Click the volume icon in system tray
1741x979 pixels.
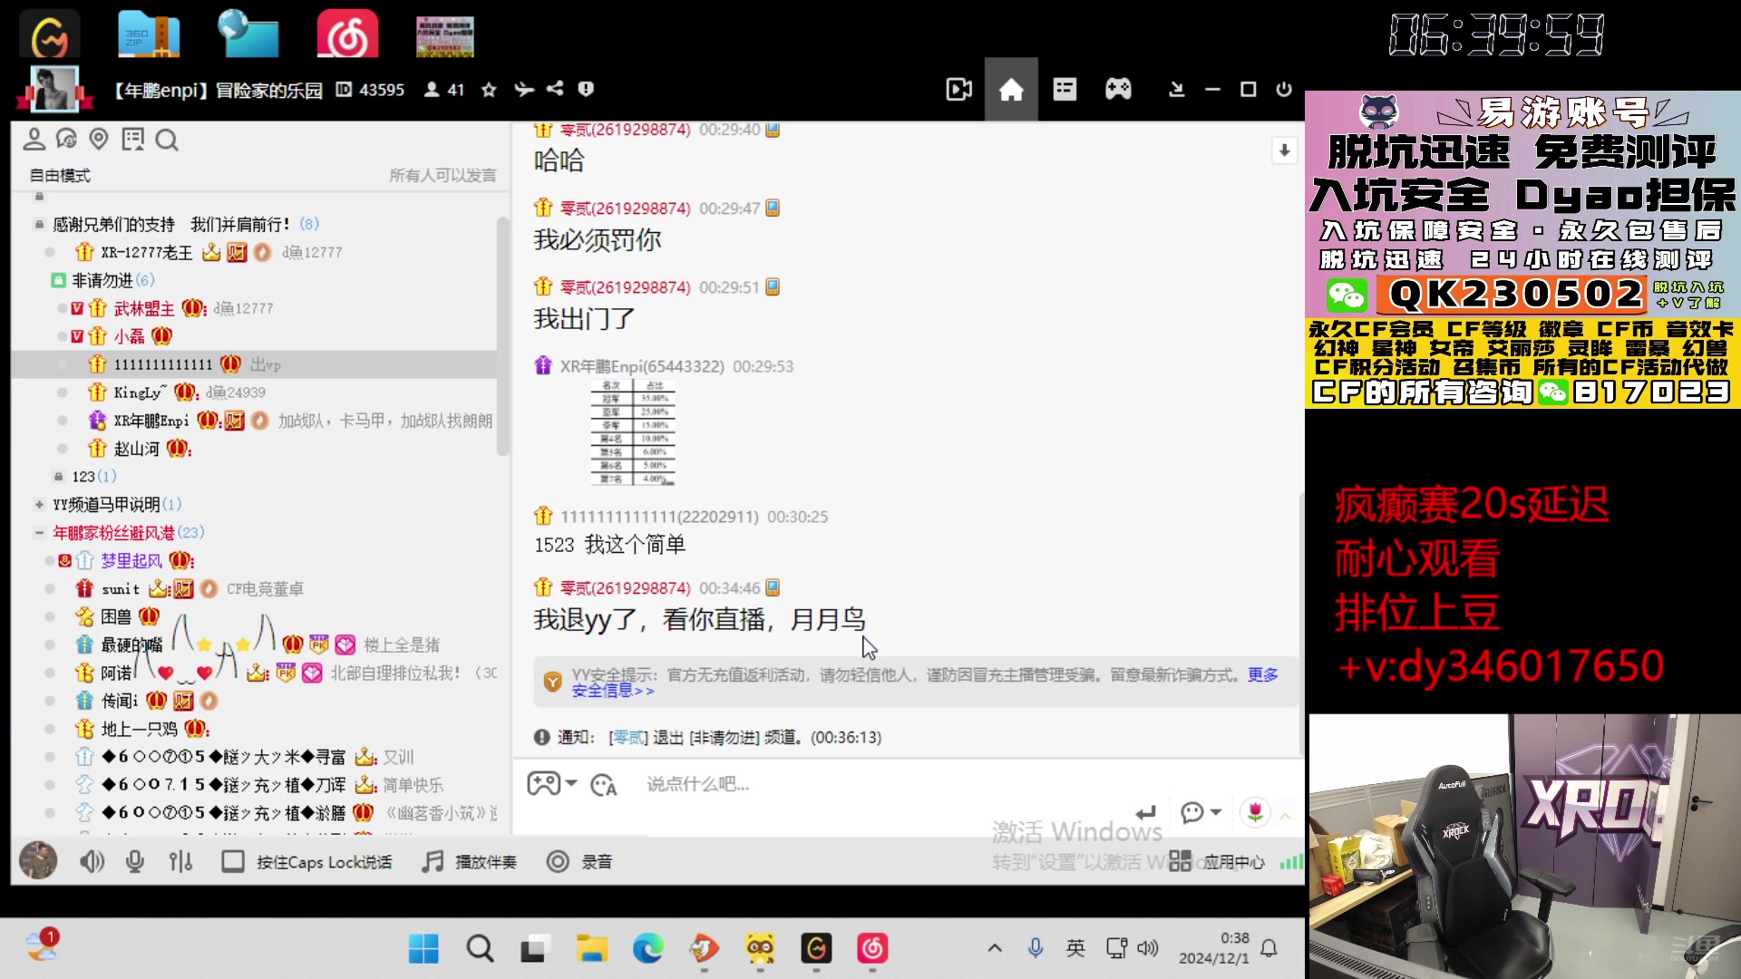tap(1148, 948)
